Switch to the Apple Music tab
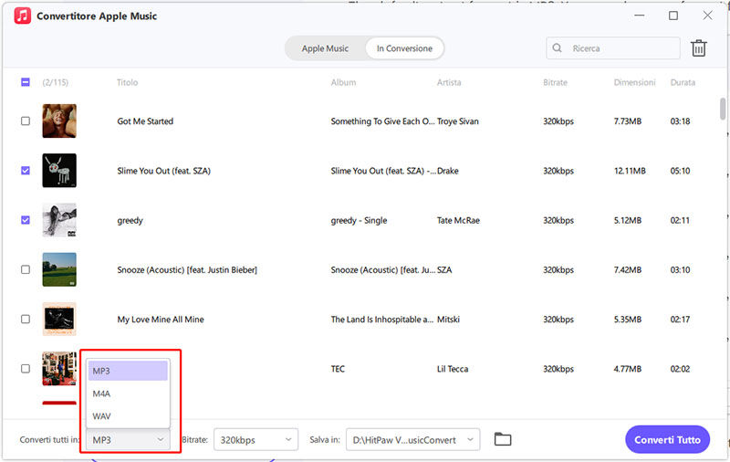This screenshot has height=462, width=730. point(325,48)
